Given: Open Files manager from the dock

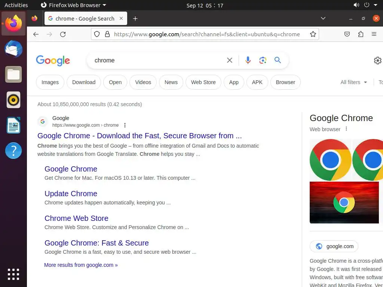Looking at the screenshot, I should click(x=13, y=74).
